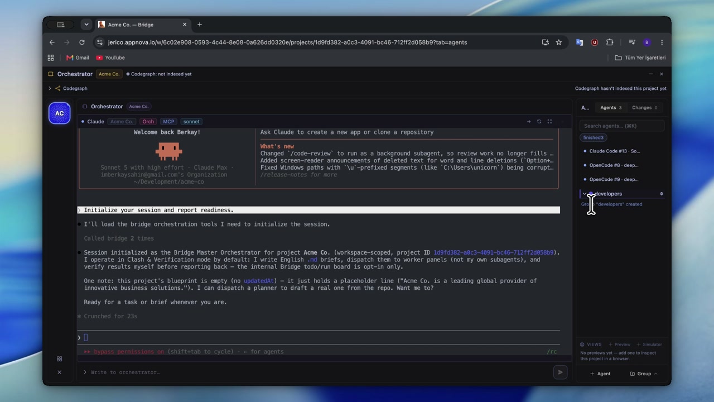The height and width of the screenshot is (402, 714).
Task: Click the install app icon in address bar
Action: [x=545, y=42]
